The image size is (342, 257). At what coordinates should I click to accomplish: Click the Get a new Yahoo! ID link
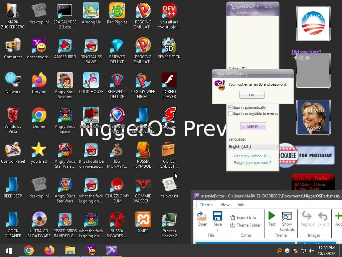[252, 156]
